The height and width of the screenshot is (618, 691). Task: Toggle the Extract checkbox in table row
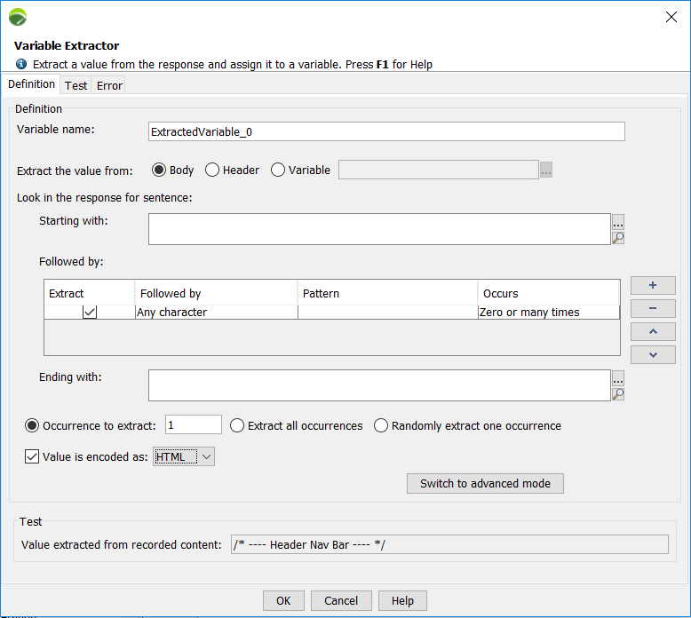90,313
